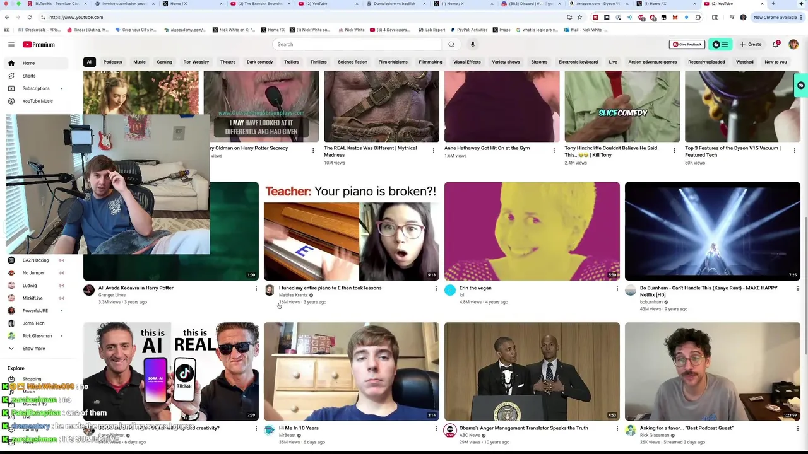Open Chrome extensions puzzle icon

698,17
